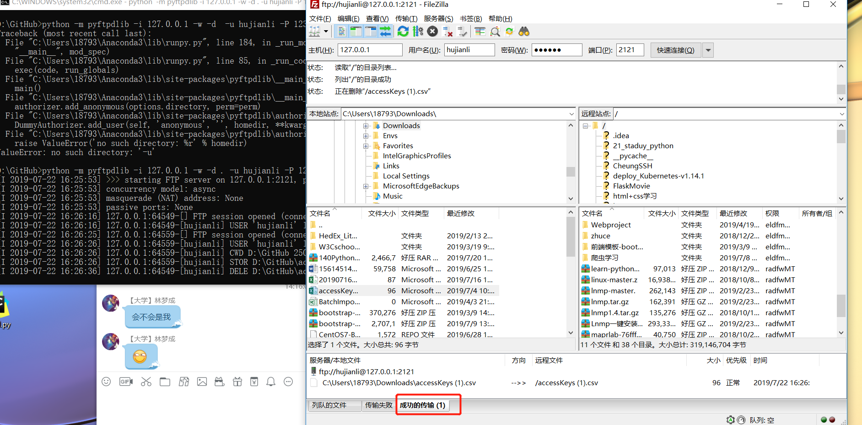Screen dimensions: 862x425
Task: Click the gift box icon in chat
Action: tap(237, 382)
